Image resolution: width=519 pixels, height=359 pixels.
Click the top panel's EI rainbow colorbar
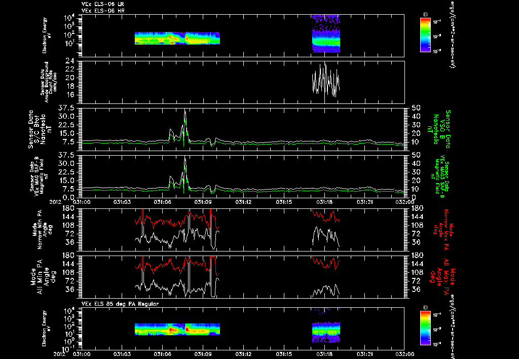click(426, 35)
